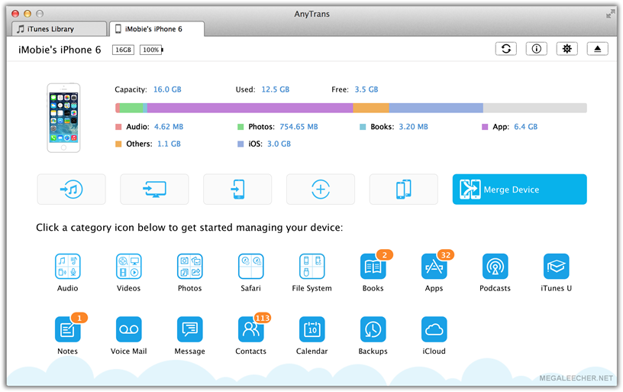The width and height of the screenshot is (623, 392).
Task: Select the iMobie's iPhone 6 tab
Action: [x=157, y=29]
